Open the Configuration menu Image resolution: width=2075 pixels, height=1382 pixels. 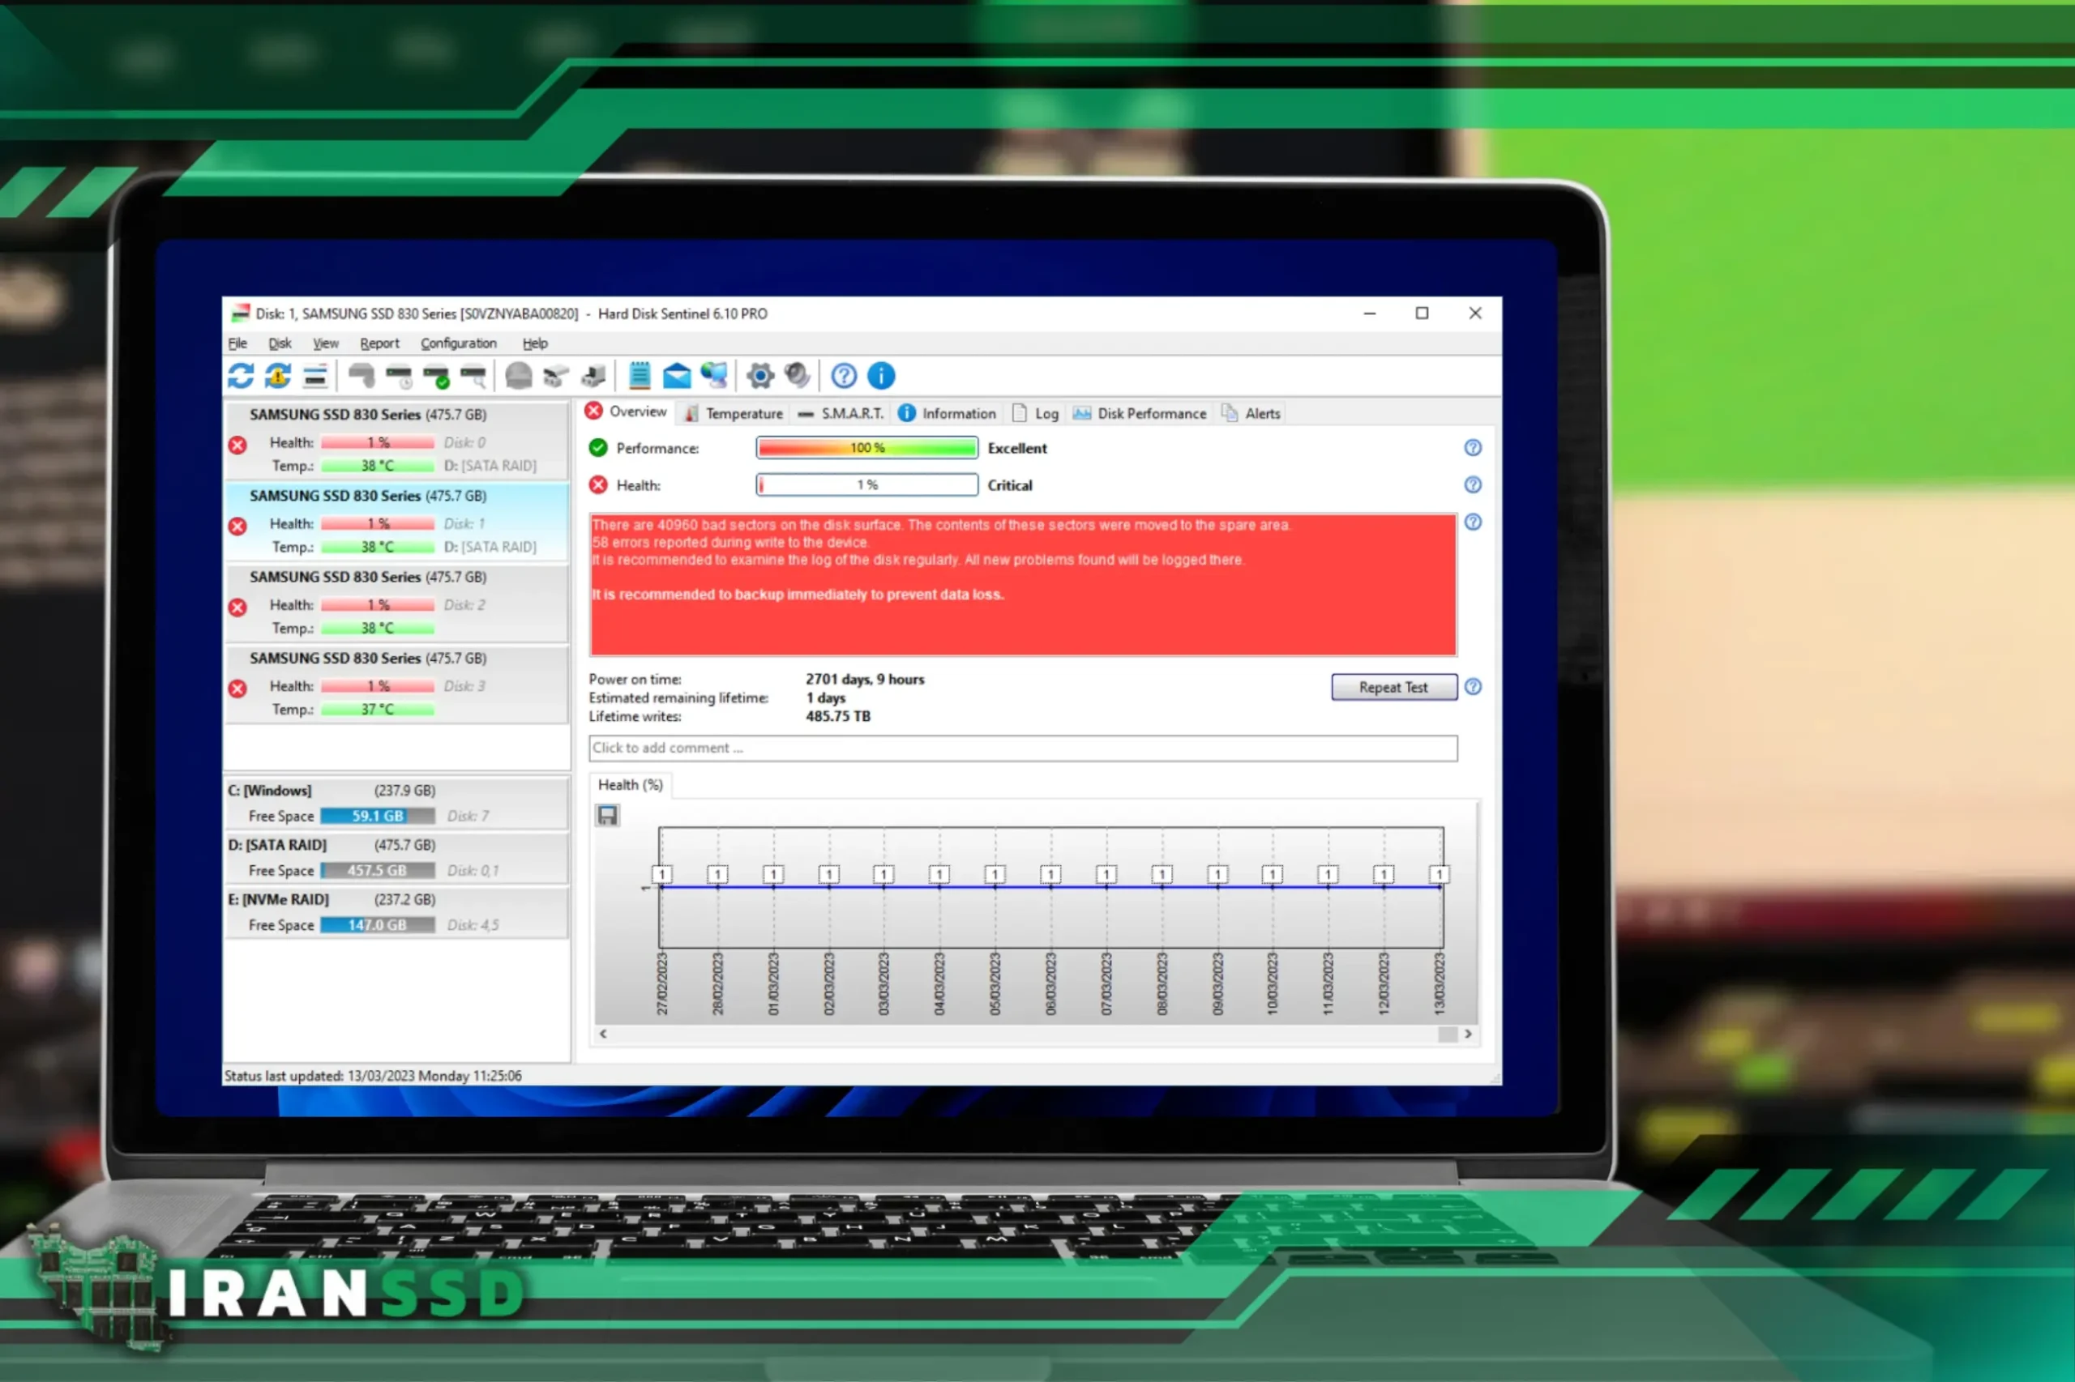[458, 343]
